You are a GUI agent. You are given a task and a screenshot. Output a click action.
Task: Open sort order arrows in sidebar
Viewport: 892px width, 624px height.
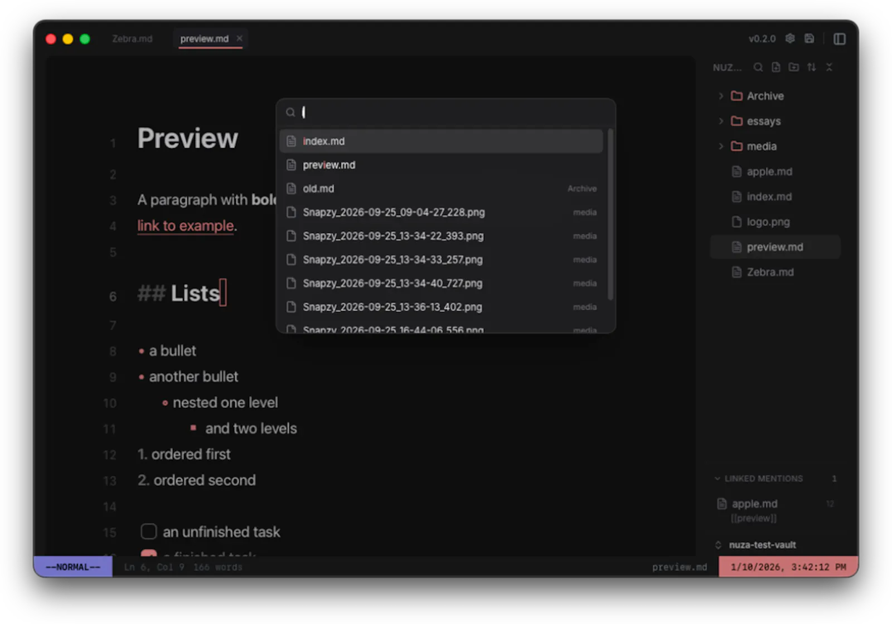[812, 67]
